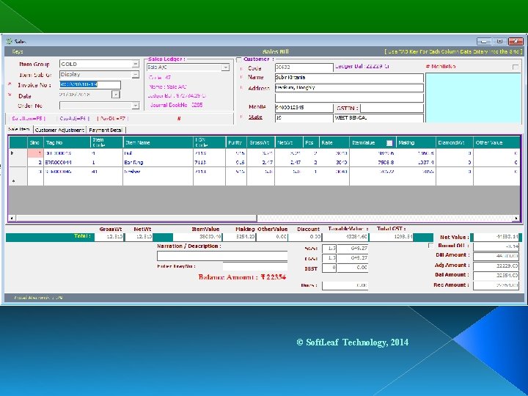Click the Purity column header

click(x=236, y=142)
